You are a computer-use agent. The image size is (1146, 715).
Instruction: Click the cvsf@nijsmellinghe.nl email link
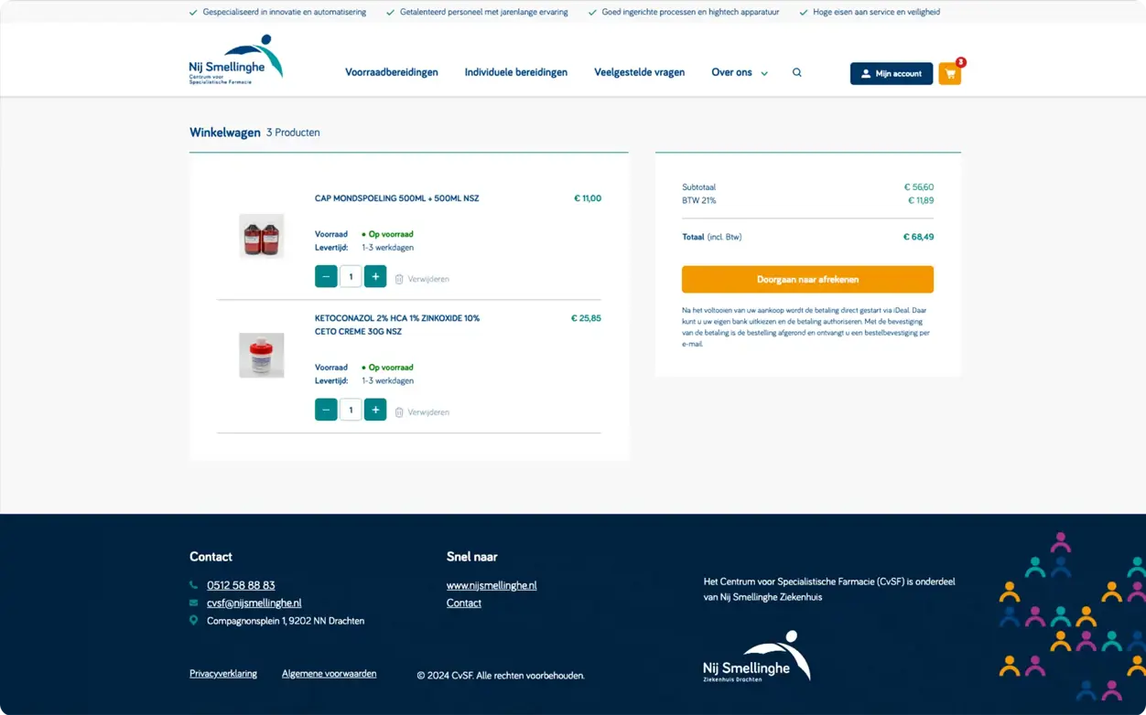[254, 603]
